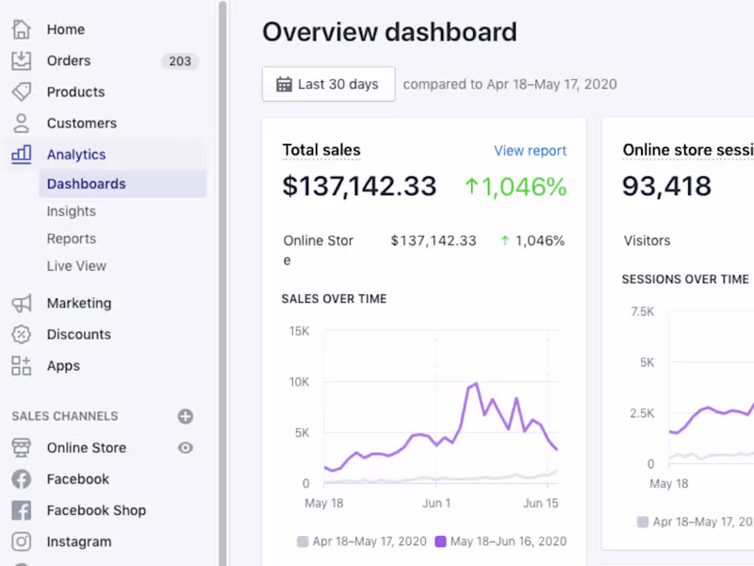Click the Products tag icon
This screenshot has width=754, height=566.
click(21, 92)
